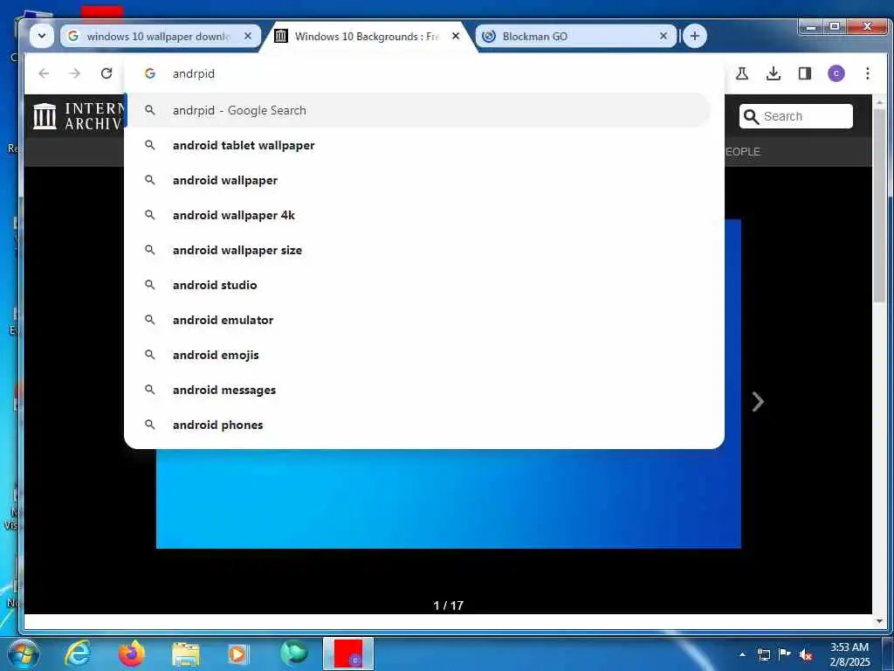The width and height of the screenshot is (894, 671).
Task: Click the magnifier icon in Archive search
Action: [x=752, y=117]
